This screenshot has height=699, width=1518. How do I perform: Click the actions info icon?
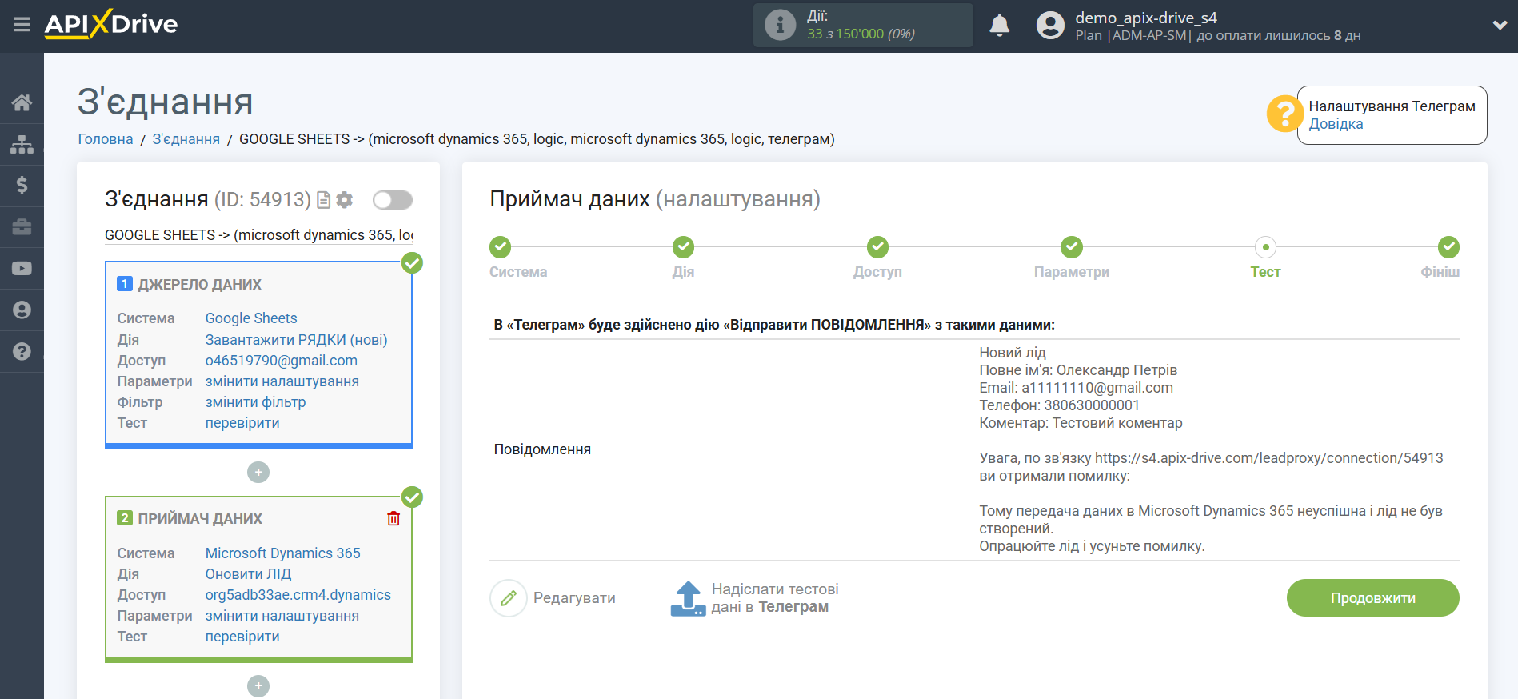point(780,25)
